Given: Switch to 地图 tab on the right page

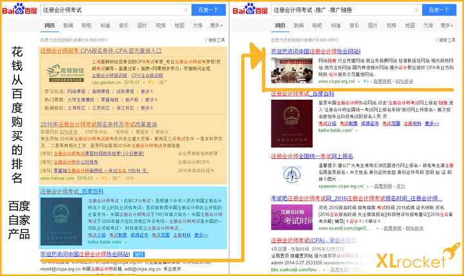Looking at the screenshot, I should click(410, 26).
